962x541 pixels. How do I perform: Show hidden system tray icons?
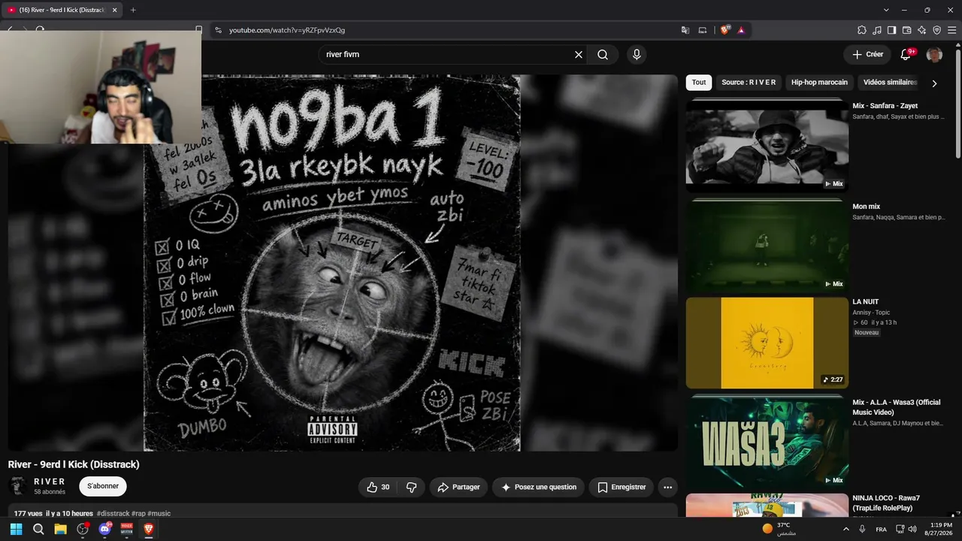(846, 529)
